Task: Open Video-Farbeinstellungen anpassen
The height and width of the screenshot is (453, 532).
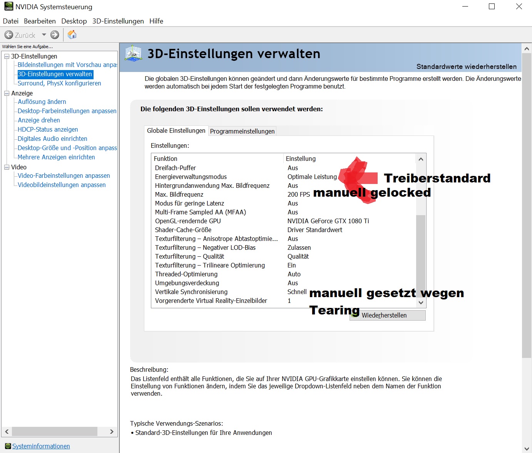Action: (64, 176)
